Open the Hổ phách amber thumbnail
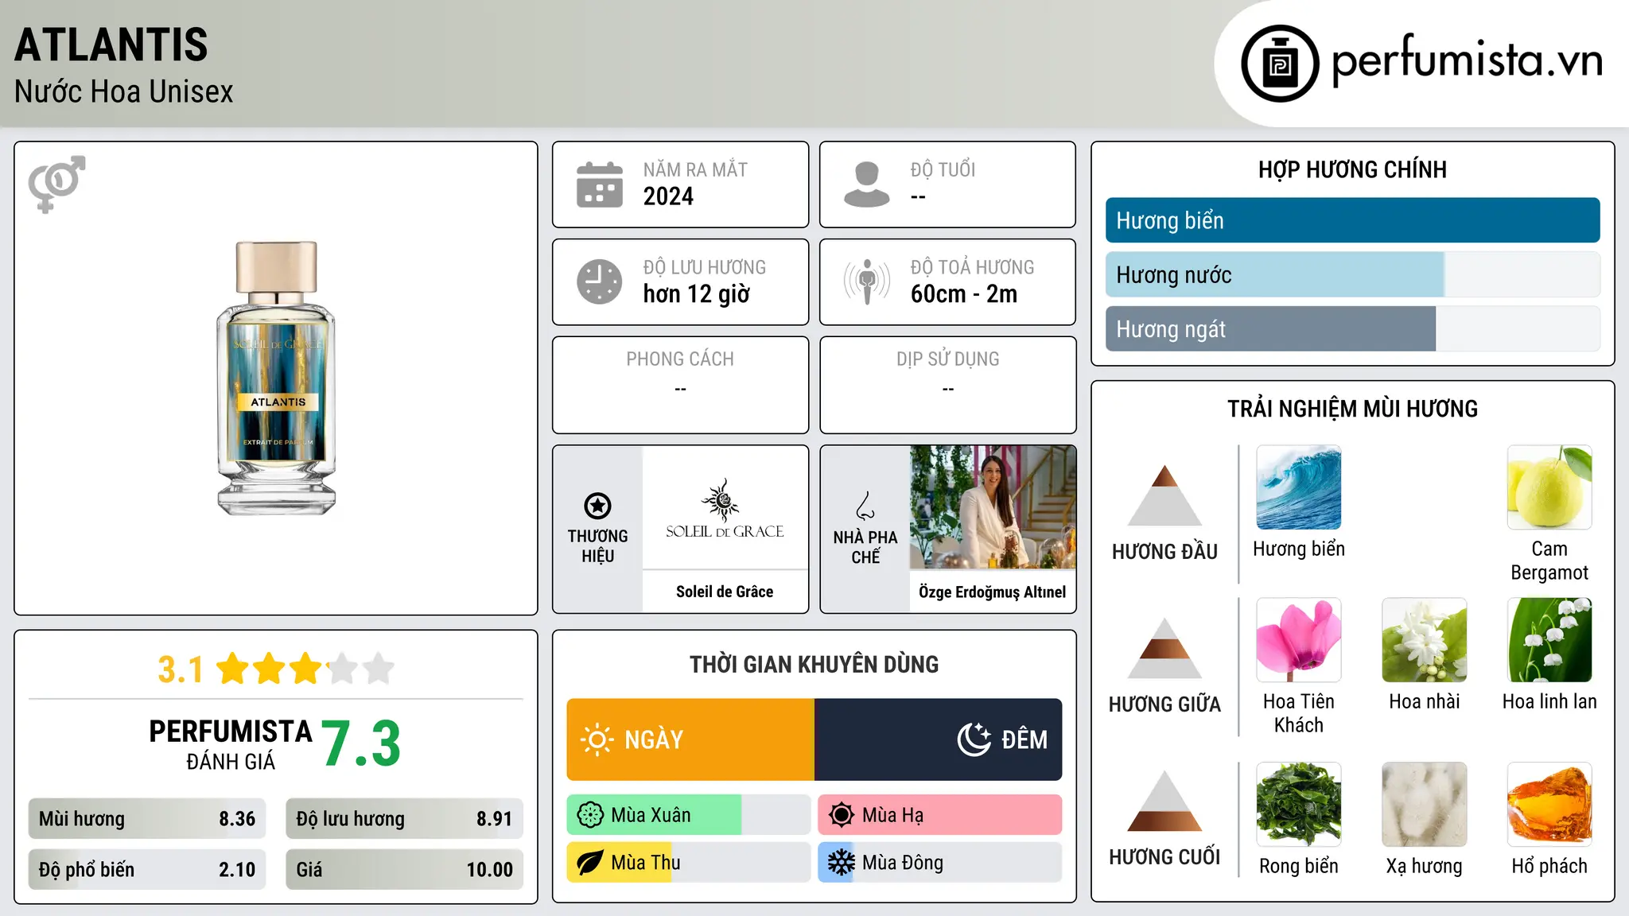 point(1549,805)
